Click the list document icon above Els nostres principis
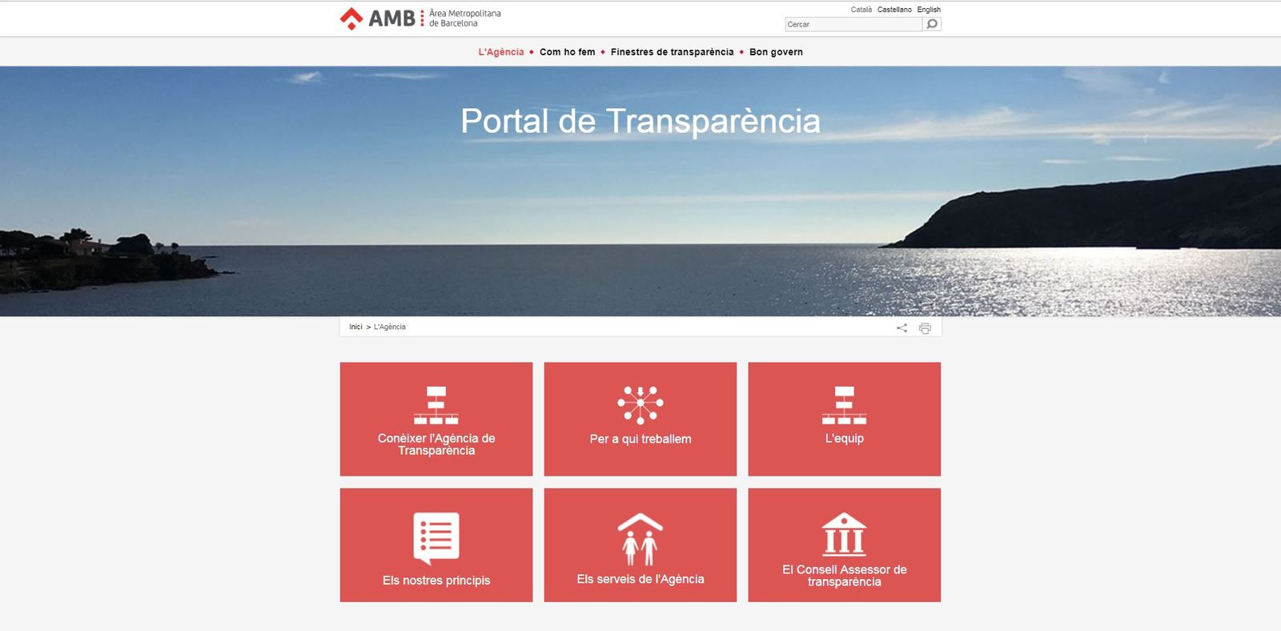The image size is (1281, 631). (436, 538)
